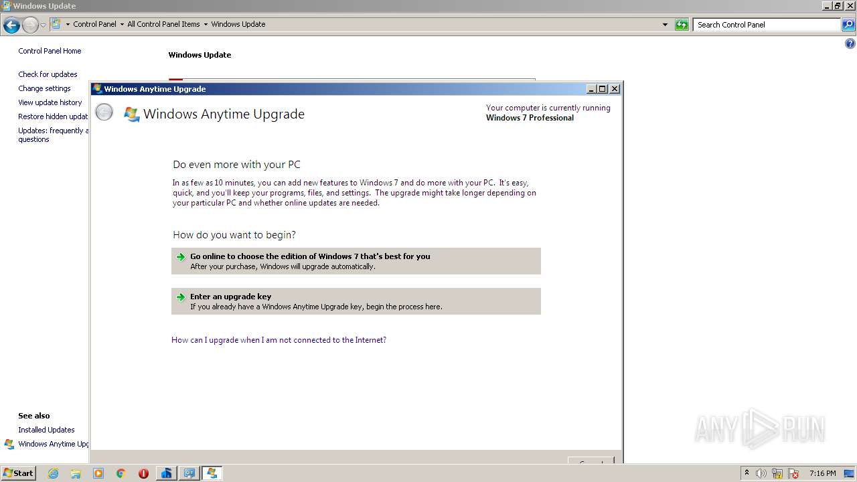Open View update history
The height and width of the screenshot is (482, 857).
coord(50,102)
